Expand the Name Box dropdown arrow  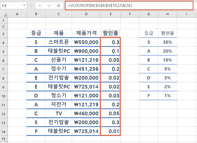point(24,5)
